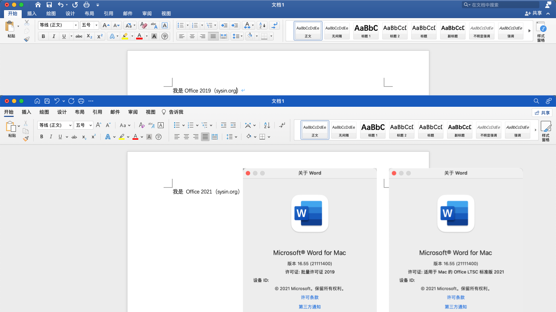Open font name dropdown 等线 in Word 2021

coord(70,125)
